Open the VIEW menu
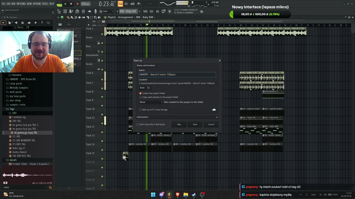Screen dimensions: 355x199 pos(29,4)
